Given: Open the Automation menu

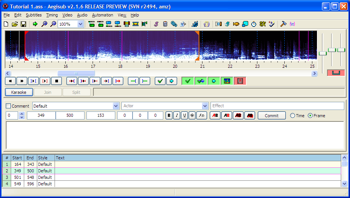Looking at the screenshot, I should (x=103, y=15).
